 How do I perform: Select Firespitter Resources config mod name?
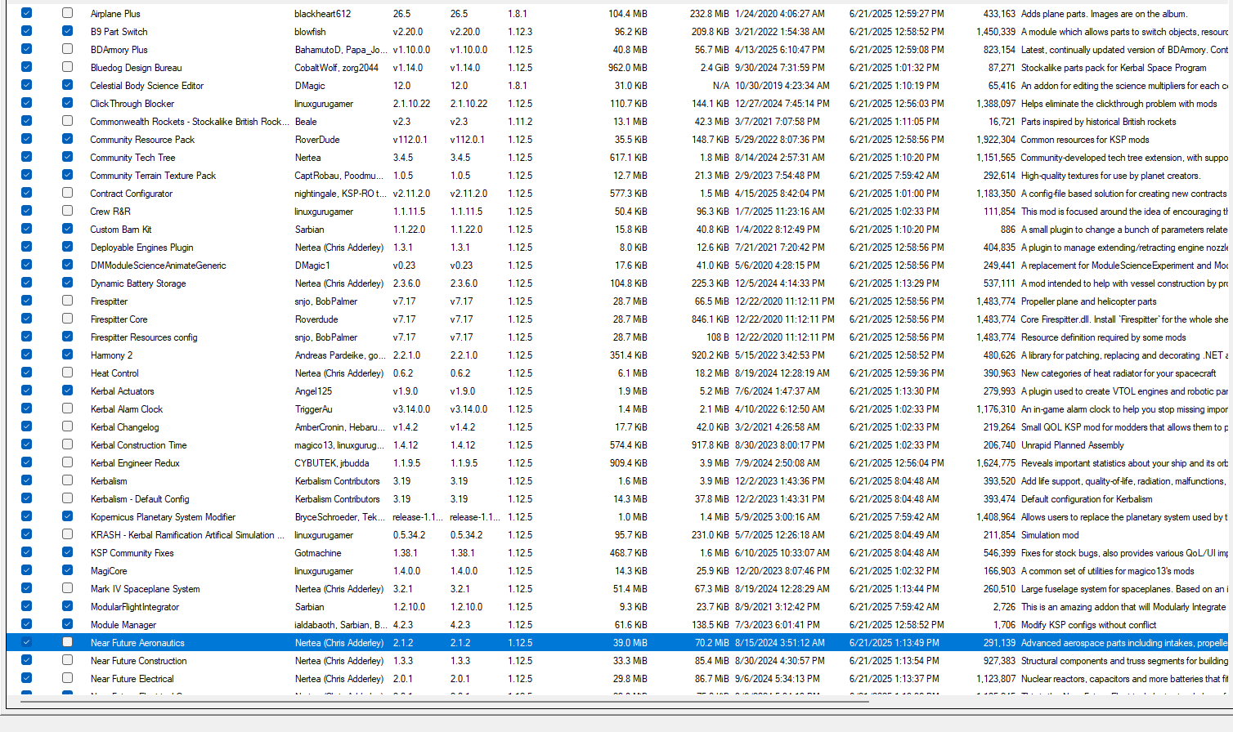pos(144,337)
